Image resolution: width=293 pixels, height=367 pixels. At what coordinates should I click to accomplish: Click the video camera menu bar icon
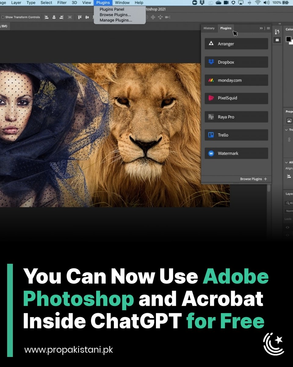point(226,2)
